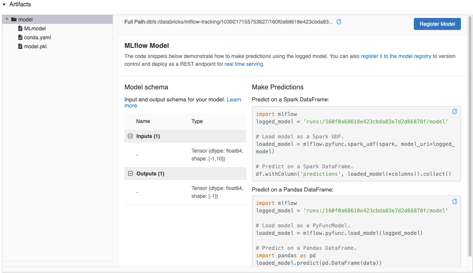Collapse the model folder tree arrow
The width and height of the screenshot is (473, 273).
7,19
